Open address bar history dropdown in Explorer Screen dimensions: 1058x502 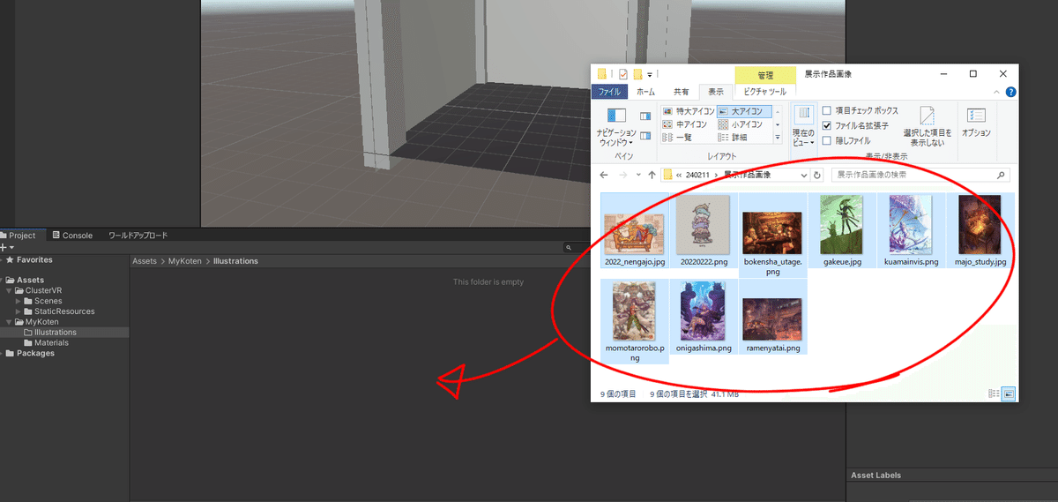point(803,175)
